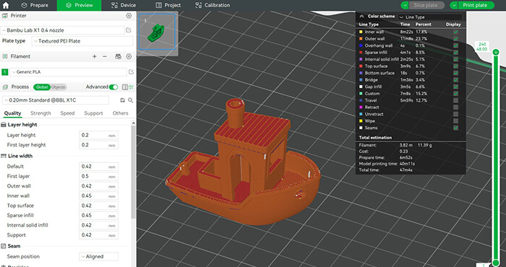Click the Sparse infill line width field
506x267 pixels.
[x=98, y=216]
